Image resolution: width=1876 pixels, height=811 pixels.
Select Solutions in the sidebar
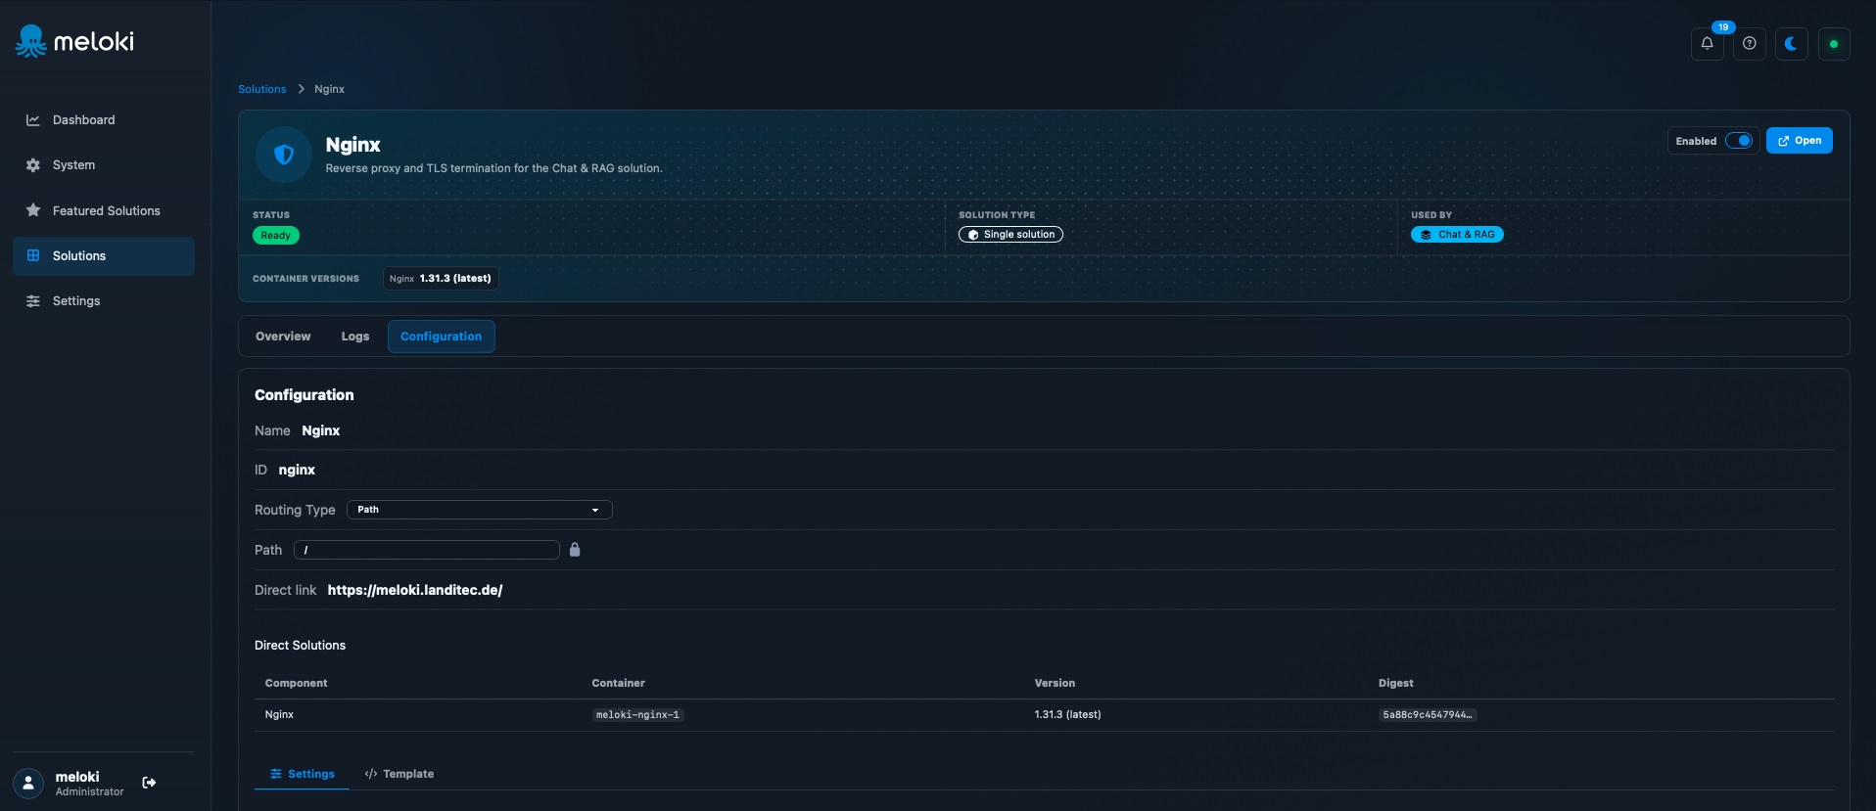click(104, 256)
